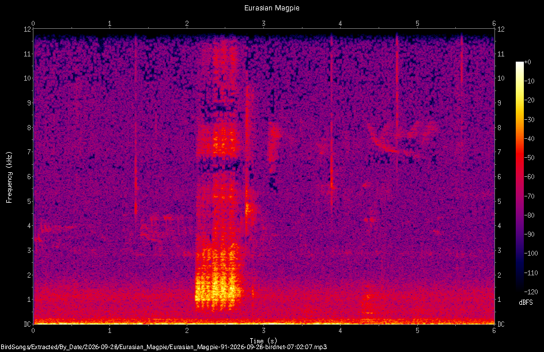Screen dimensions: 544x352
Task: Click the "6" kHz label on the left frequency axis
Action: [x=29, y=177]
